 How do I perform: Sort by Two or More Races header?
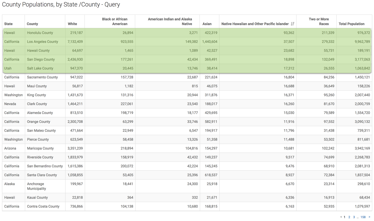pos(319,21)
